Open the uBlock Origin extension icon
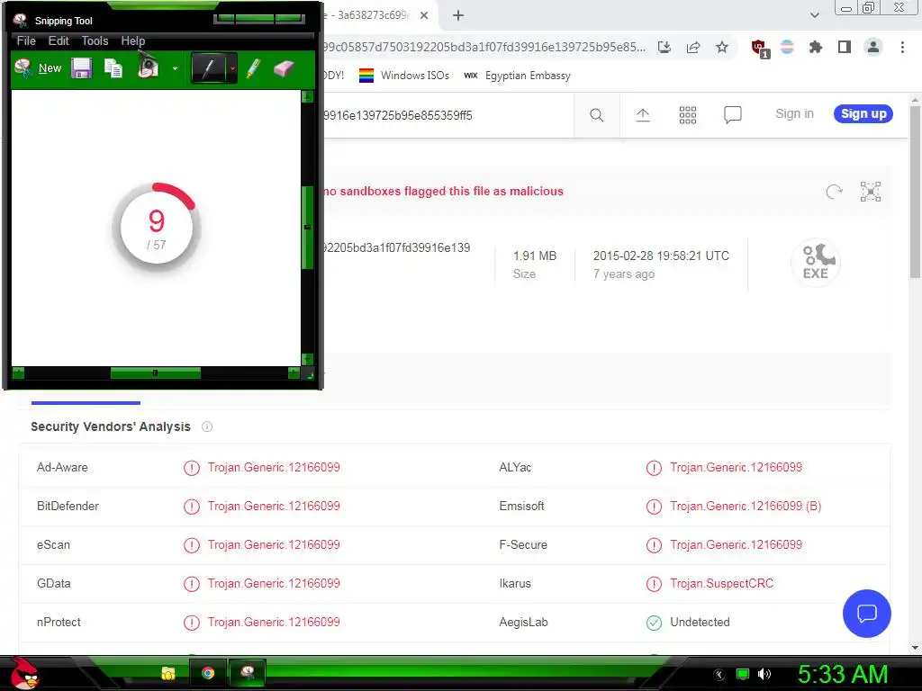Screen dimensions: 922x691 (760, 48)
